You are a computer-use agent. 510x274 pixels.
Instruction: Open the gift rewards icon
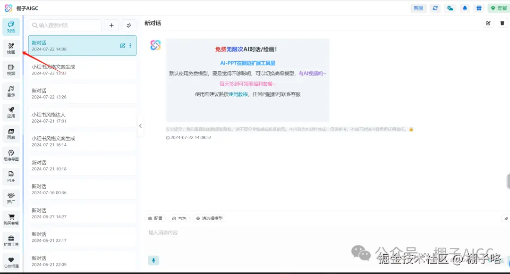(479, 8)
